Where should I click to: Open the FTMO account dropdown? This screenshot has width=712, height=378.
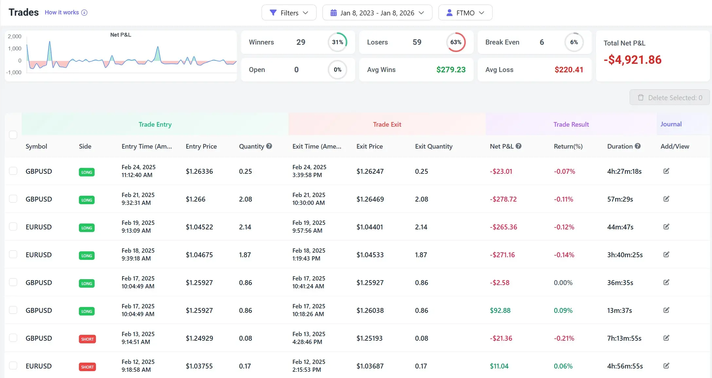tap(465, 12)
